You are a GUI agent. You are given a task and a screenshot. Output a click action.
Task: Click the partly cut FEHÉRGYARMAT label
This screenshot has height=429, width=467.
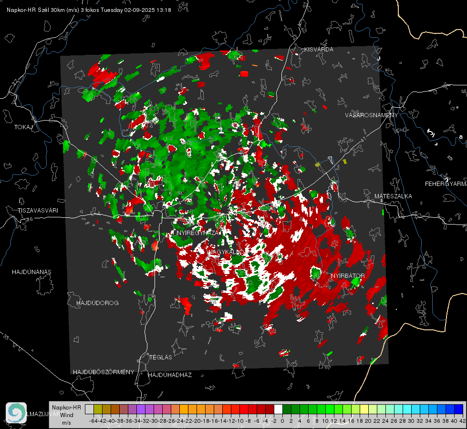click(446, 184)
